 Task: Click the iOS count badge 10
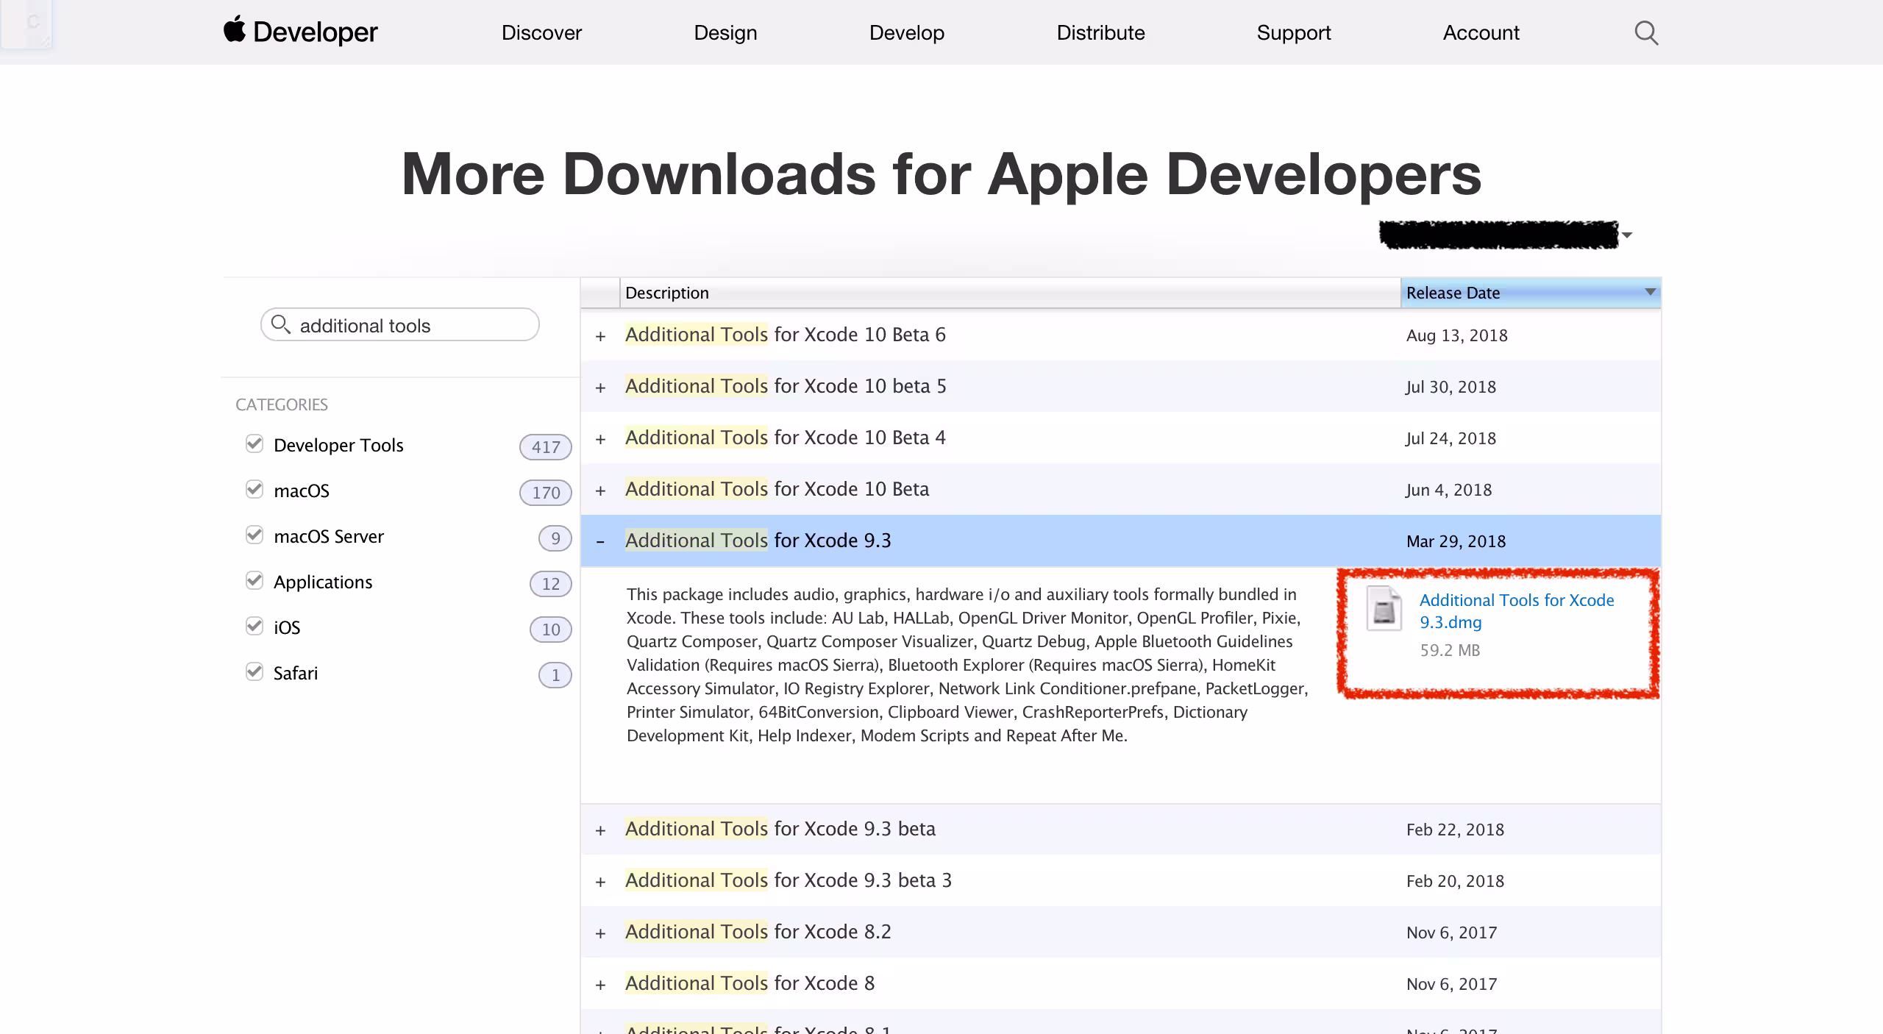(551, 629)
